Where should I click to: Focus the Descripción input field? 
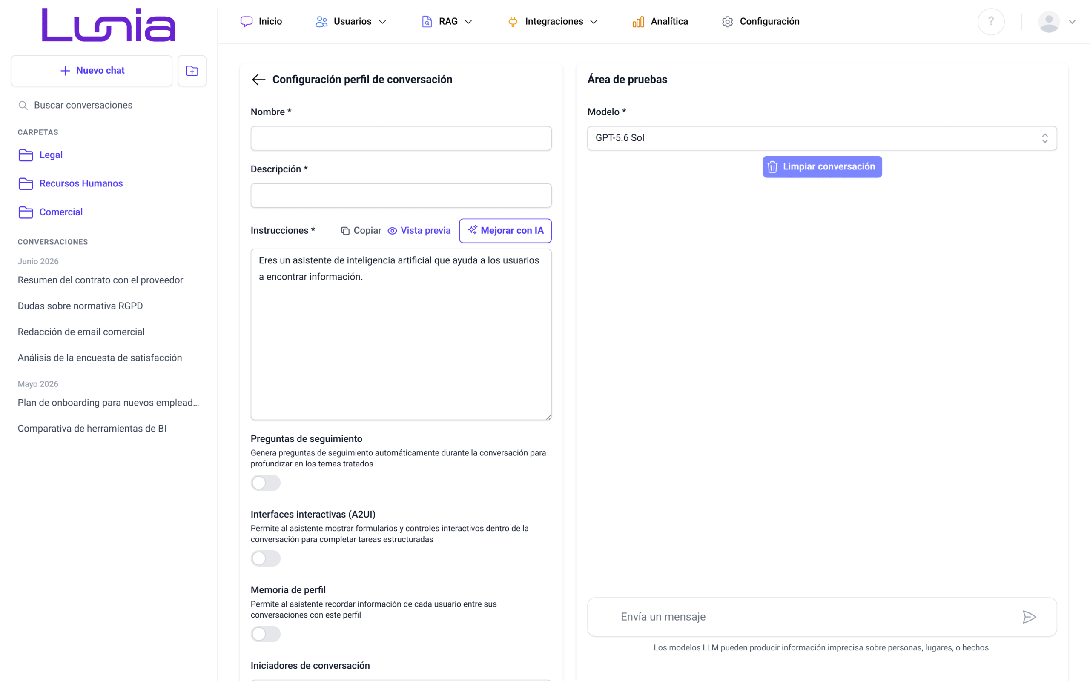401,195
